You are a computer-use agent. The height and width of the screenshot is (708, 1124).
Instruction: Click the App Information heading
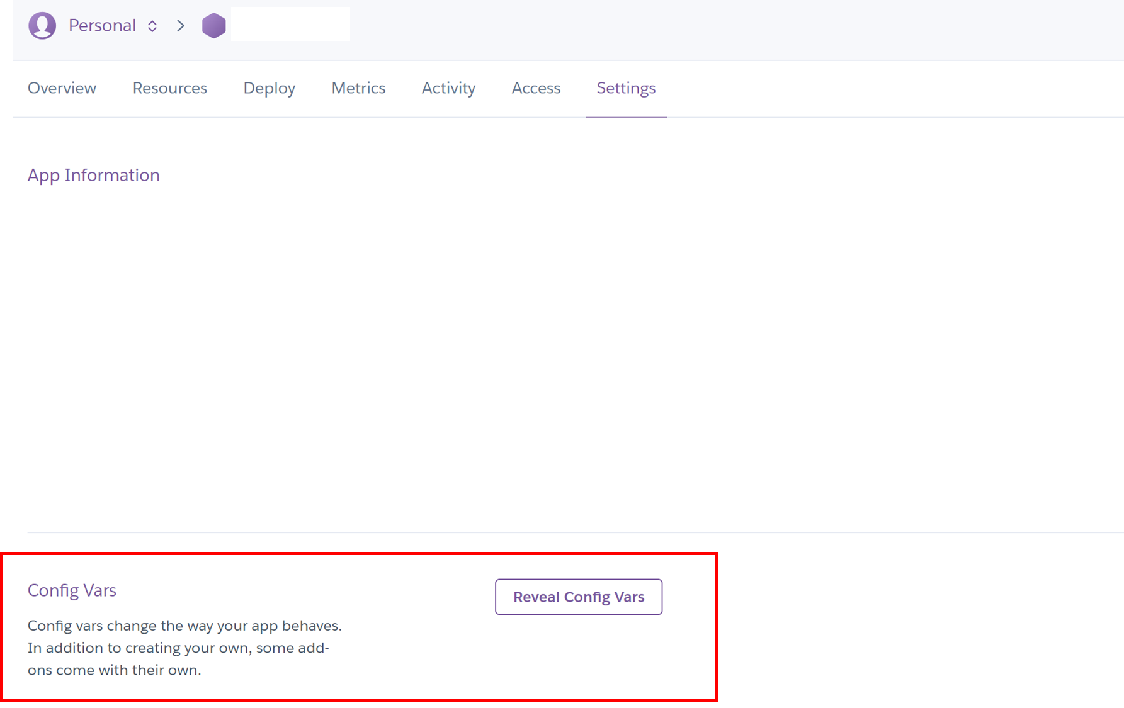(94, 176)
